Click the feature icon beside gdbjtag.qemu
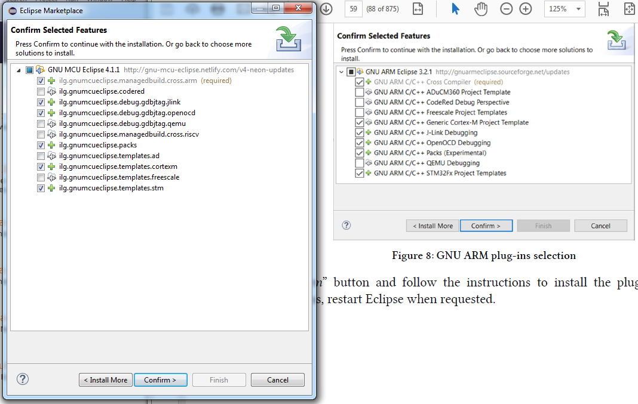This screenshot has width=638, height=404. [52, 124]
